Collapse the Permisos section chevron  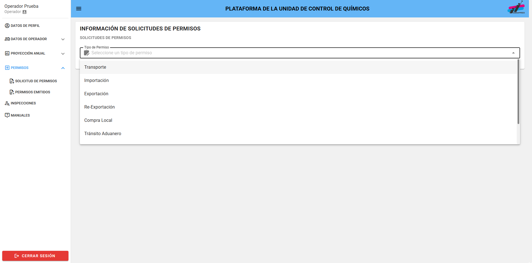pyautogui.click(x=63, y=68)
